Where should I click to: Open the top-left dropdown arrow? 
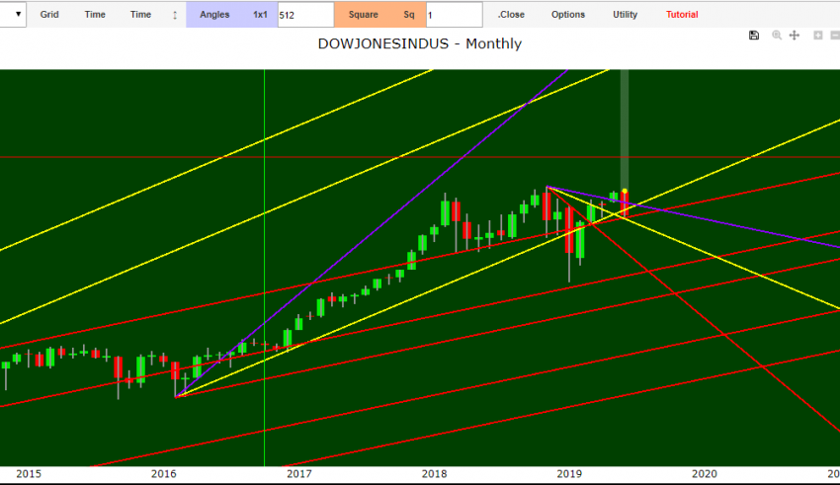coord(18,15)
